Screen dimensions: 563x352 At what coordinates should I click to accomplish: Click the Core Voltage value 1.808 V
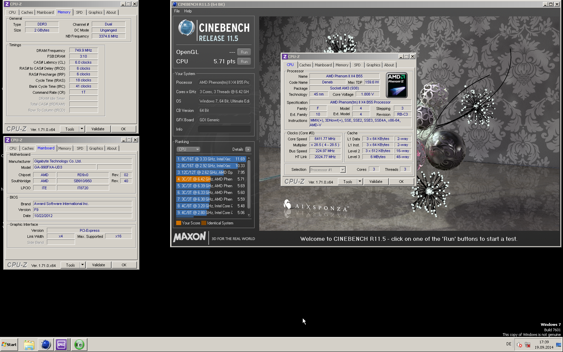point(367,94)
